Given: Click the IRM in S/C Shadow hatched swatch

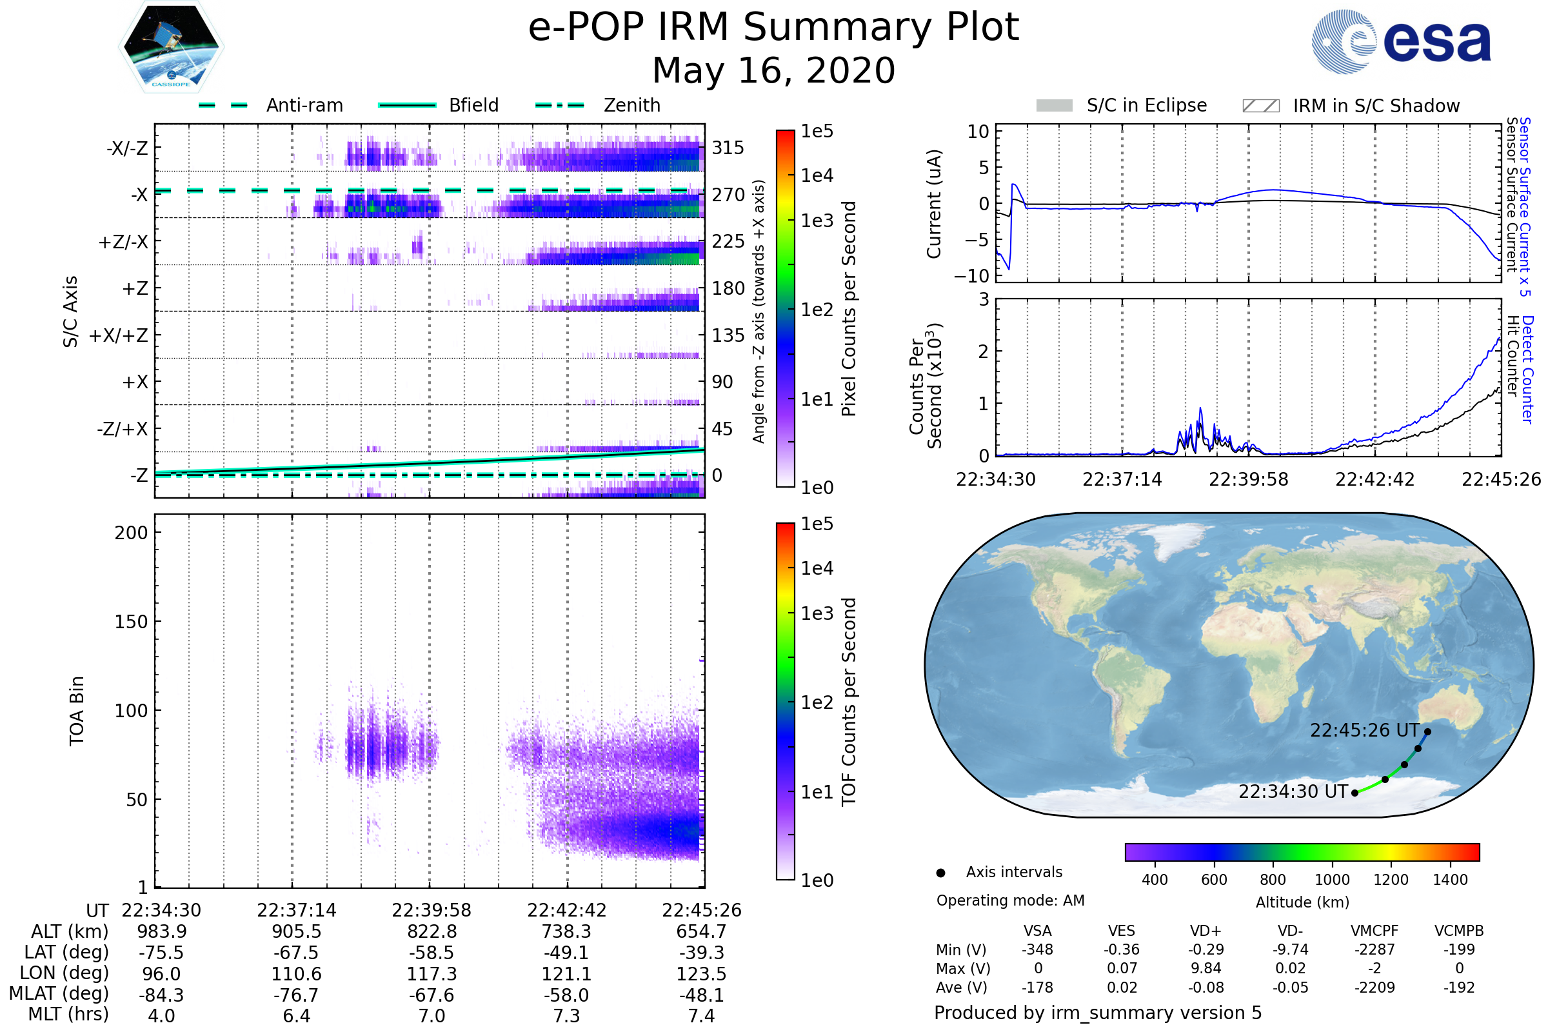Looking at the screenshot, I should pyautogui.click(x=1261, y=106).
